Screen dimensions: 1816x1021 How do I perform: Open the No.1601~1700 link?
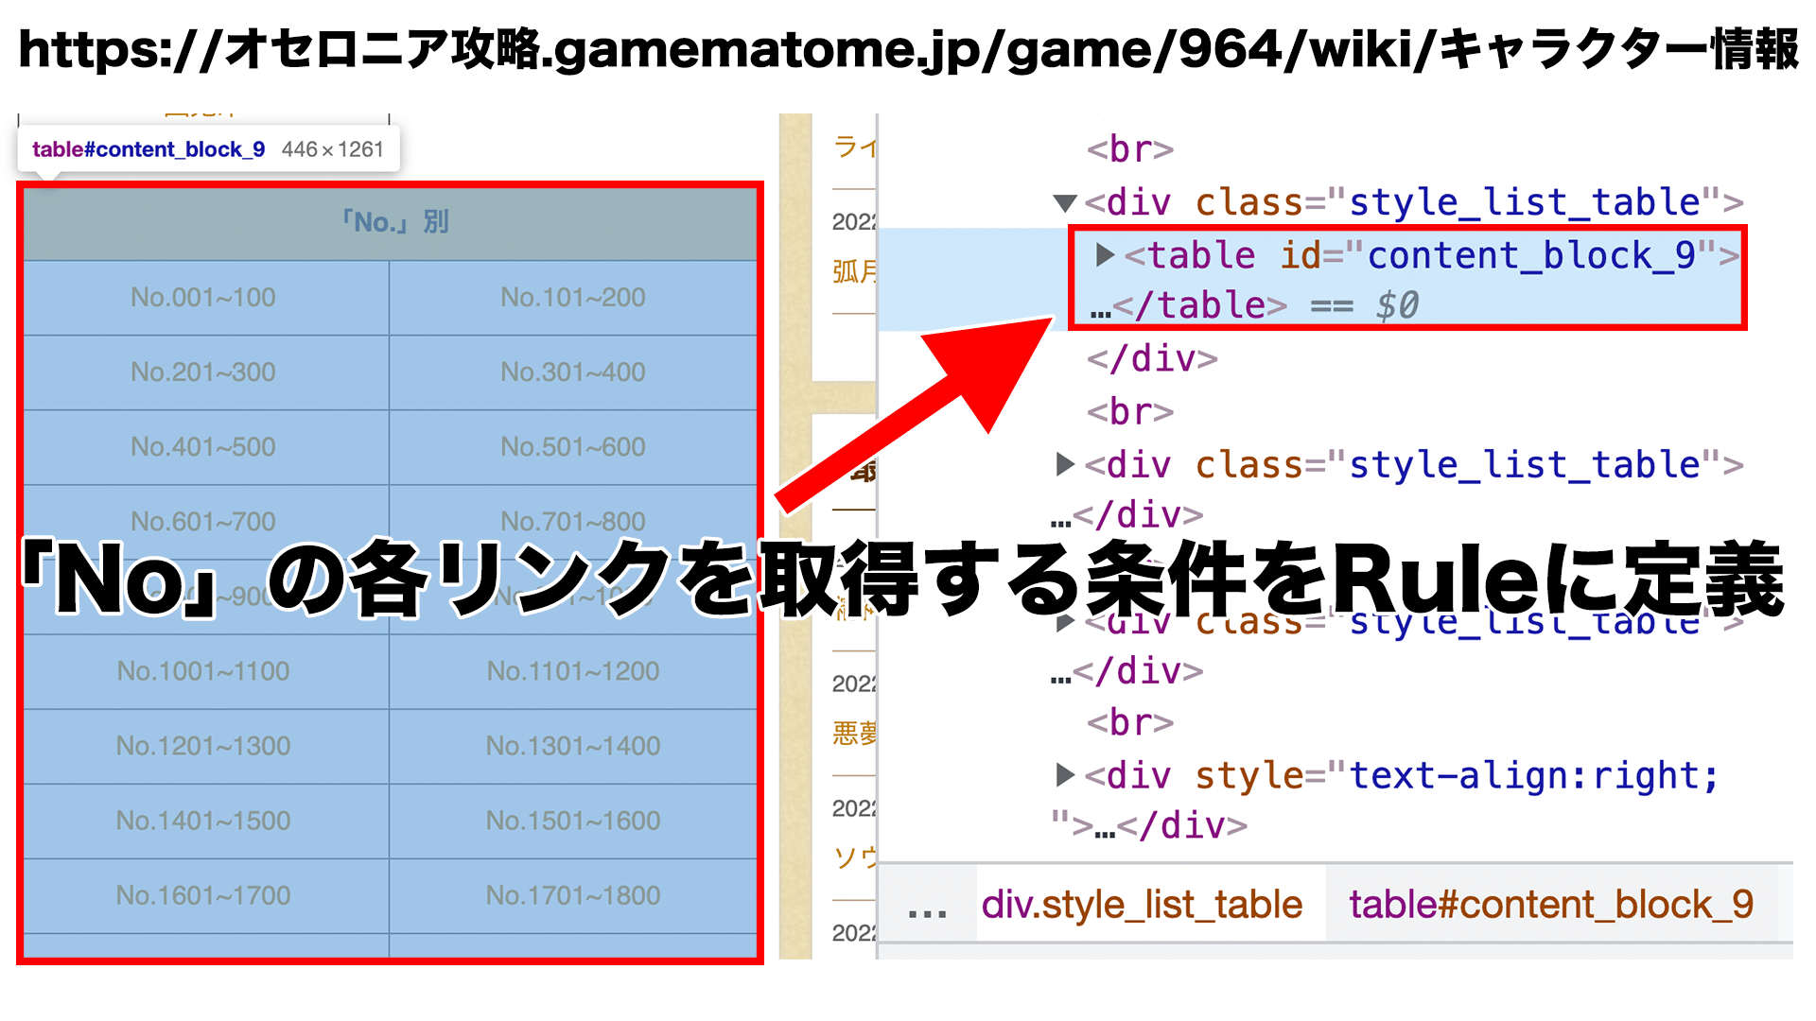(203, 895)
